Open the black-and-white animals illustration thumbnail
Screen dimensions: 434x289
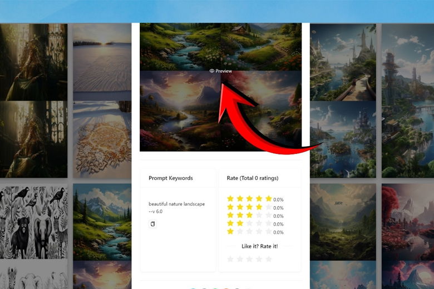coord(33,222)
